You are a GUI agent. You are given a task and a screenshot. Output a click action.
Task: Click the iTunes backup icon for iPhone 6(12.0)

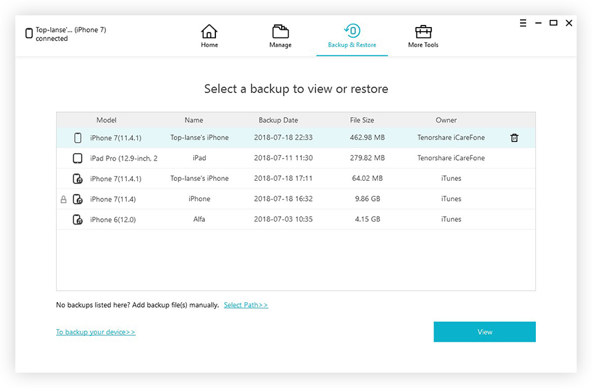pyautogui.click(x=78, y=220)
